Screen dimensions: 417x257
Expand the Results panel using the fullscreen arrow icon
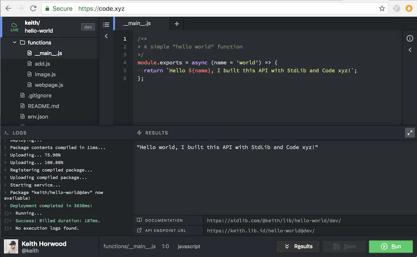[x=410, y=132]
